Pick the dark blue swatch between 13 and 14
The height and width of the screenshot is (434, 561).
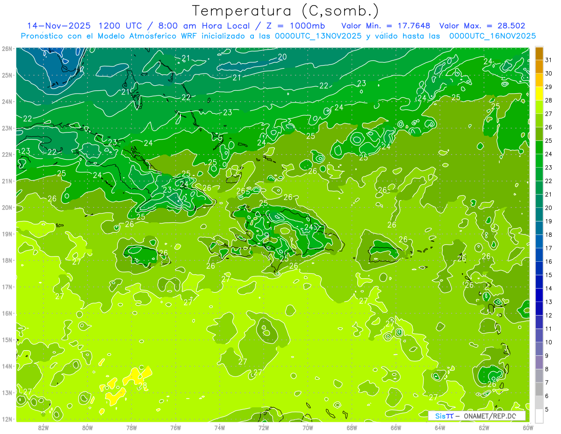539,295
